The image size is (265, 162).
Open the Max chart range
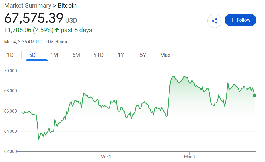click(x=165, y=55)
